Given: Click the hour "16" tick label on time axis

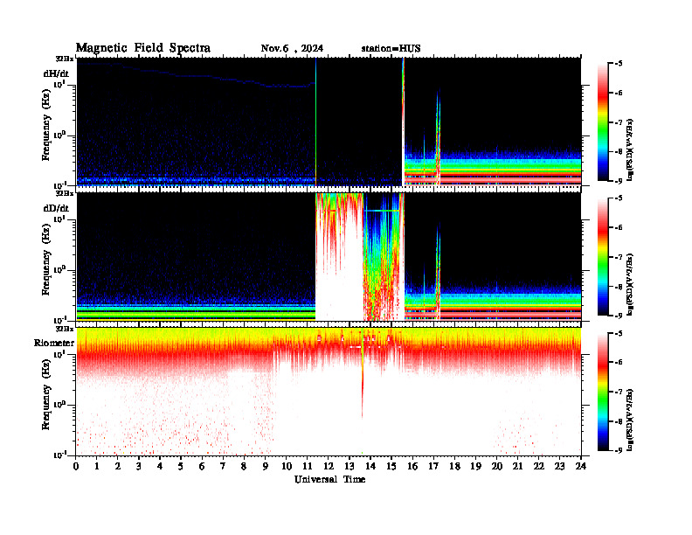Looking at the screenshot, I should point(412,467).
